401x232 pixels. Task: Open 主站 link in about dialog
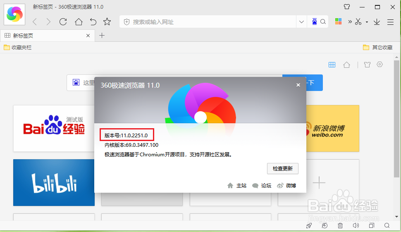237,186
